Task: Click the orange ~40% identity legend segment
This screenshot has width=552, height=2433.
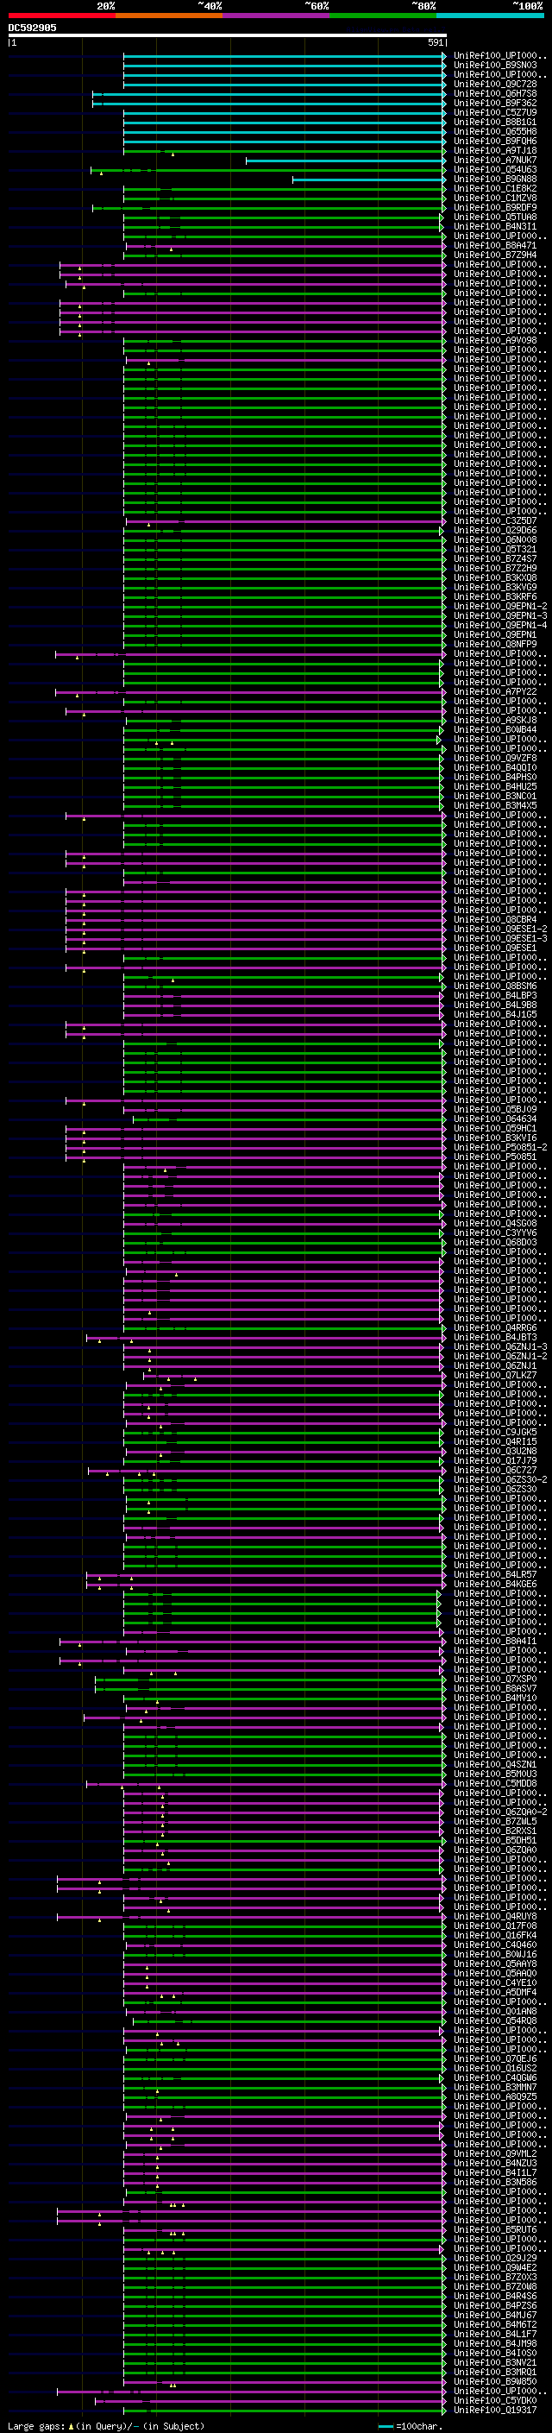Action: click(169, 16)
